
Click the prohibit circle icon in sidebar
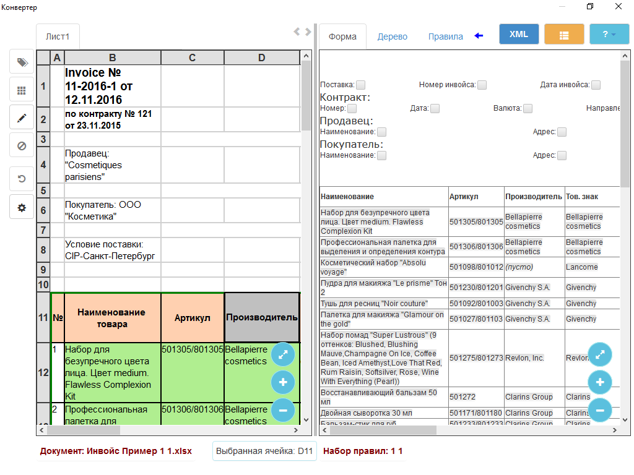[22, 146]
